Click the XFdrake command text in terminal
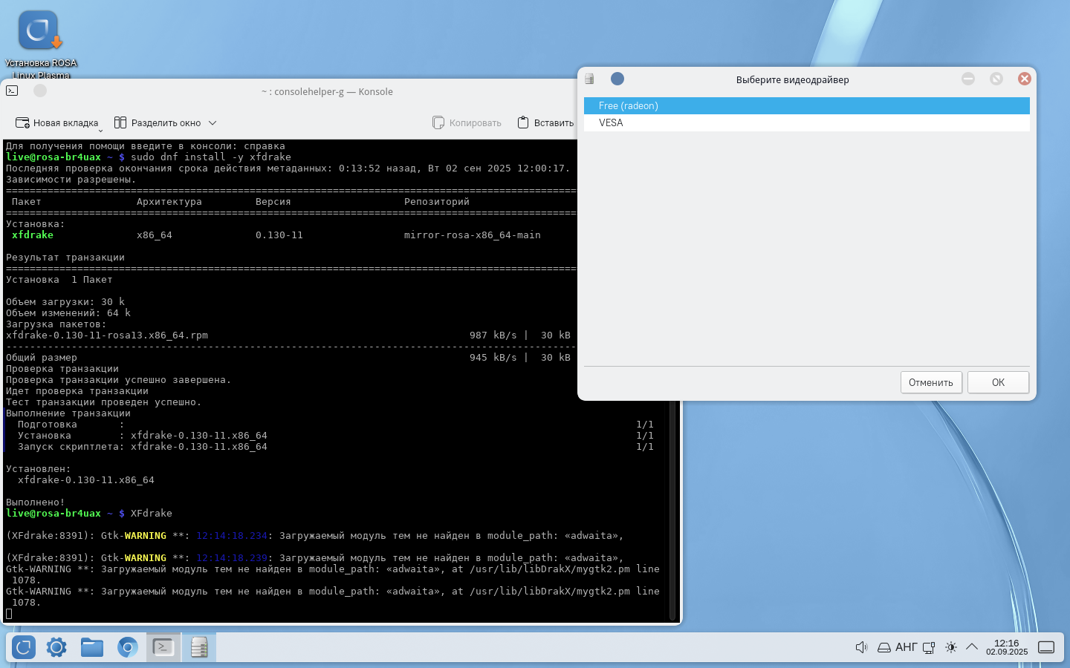The width and height of the screenshot is (1070, 668). 152,513
